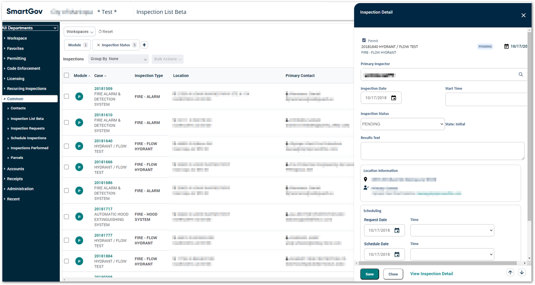Screen dimensions: 535x285
Task: Go to the previous inspection with up arrow
Action: coord(510,272)
